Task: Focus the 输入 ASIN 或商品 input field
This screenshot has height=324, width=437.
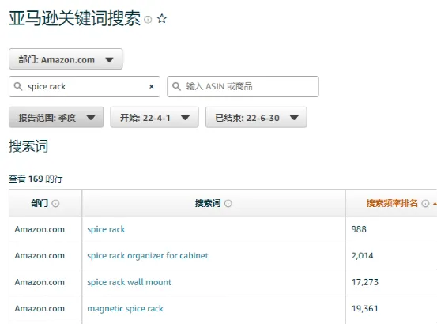Action: point(243,87)
